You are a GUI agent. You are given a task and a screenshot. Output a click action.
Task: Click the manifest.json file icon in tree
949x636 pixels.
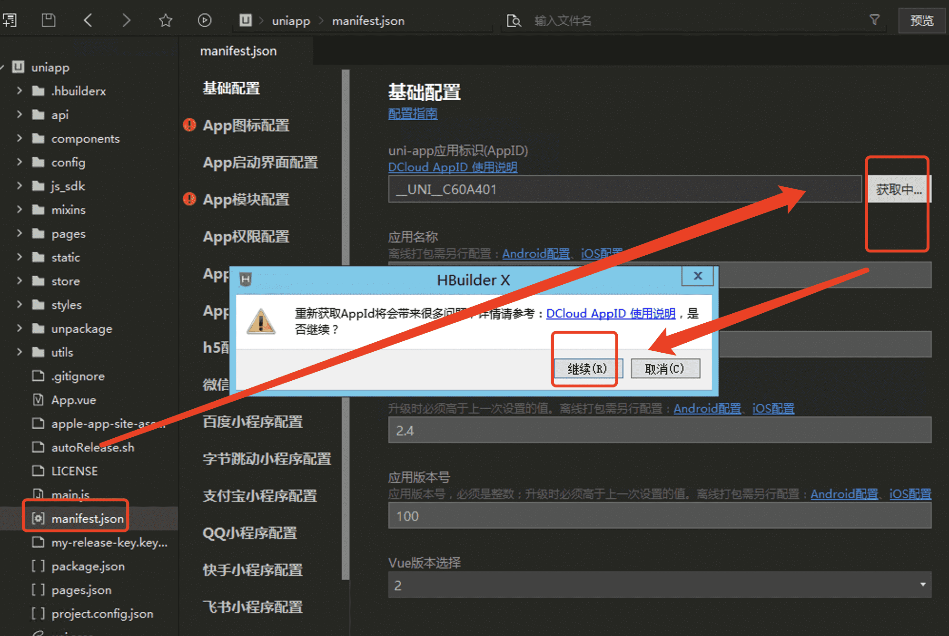click(38, 519)
